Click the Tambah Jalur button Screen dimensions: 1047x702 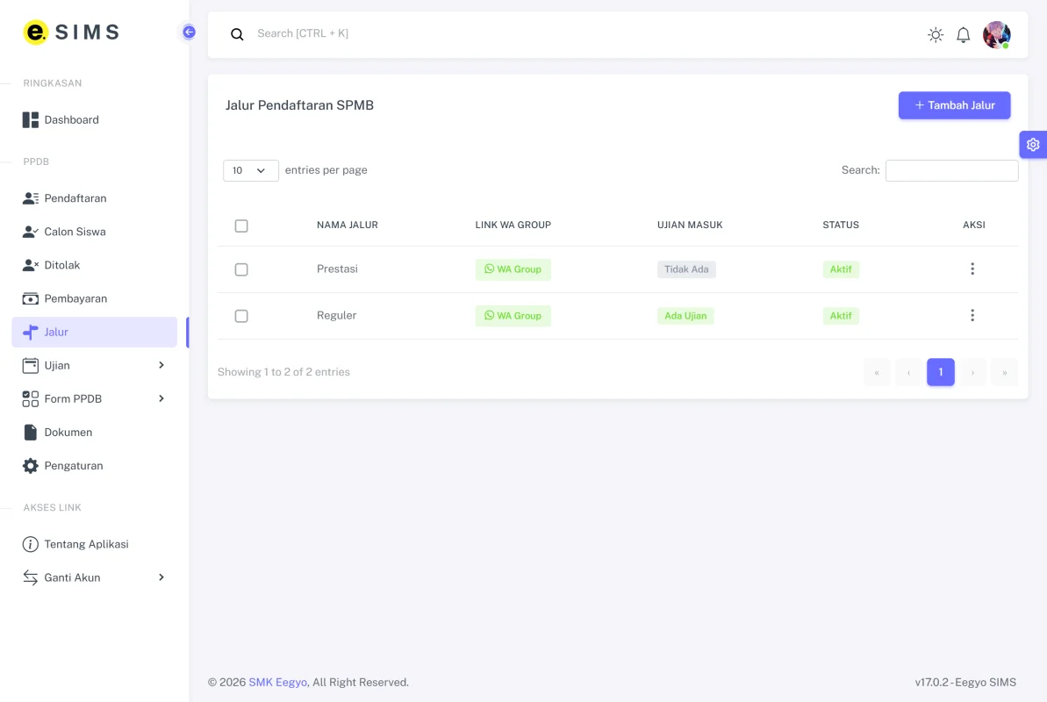pyautogui.click(x=954, y=105)
